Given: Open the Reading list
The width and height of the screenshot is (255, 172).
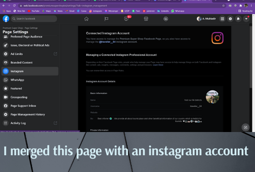Looking at the screenshot, I should 245,11.
